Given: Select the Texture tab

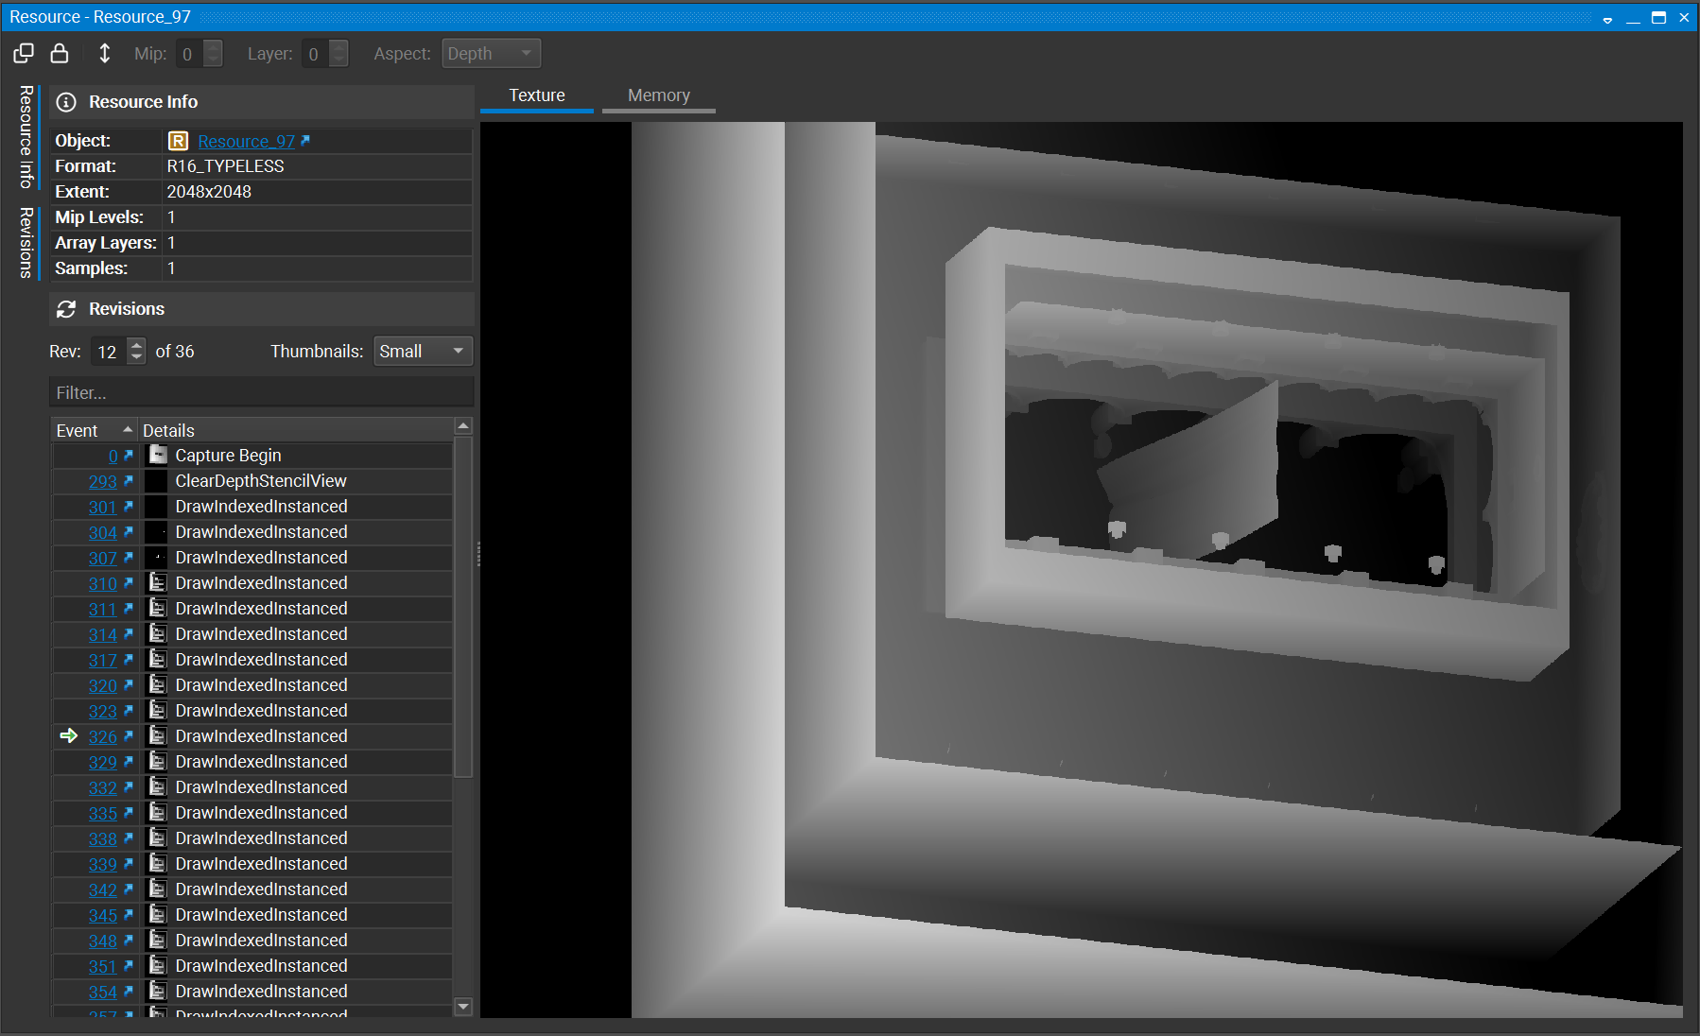Looking at the screenshot, I should point(536,95).
